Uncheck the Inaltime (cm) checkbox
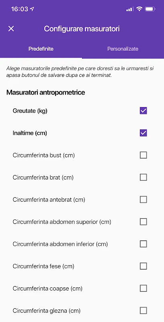Viewport: 164px width, 322px height. [143, 133]
